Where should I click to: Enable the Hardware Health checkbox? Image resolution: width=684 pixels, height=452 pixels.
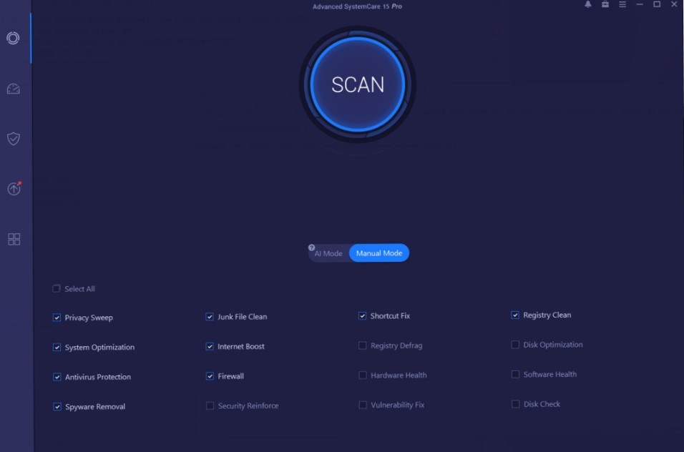[x=363, y=375]
